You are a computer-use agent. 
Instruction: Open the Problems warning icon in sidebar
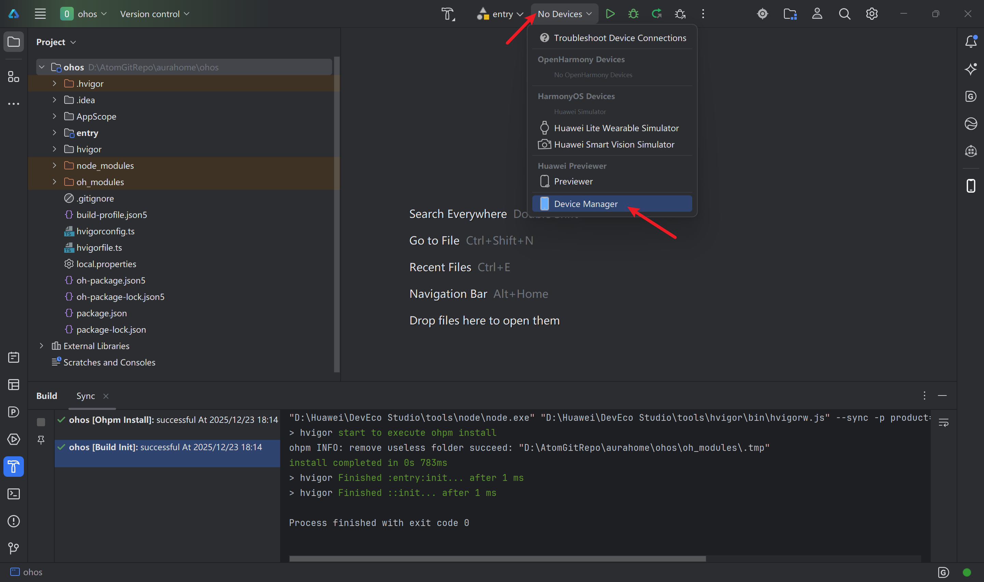coord(14,521)
